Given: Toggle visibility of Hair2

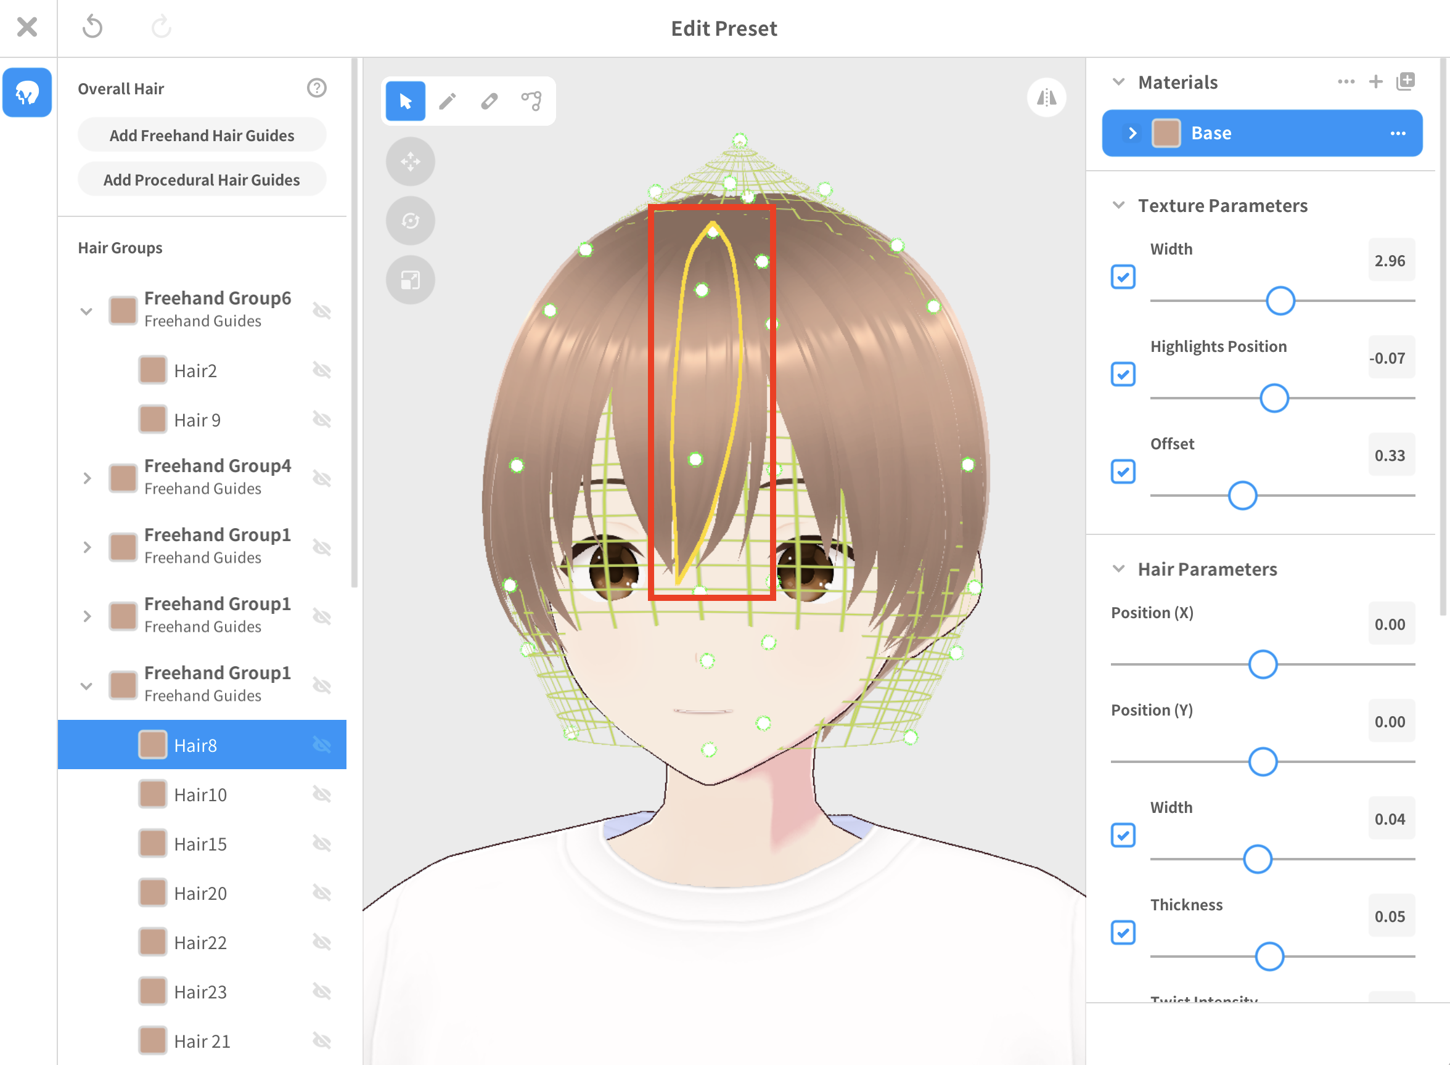Looking at the screenshot, I should pos(322,370).
